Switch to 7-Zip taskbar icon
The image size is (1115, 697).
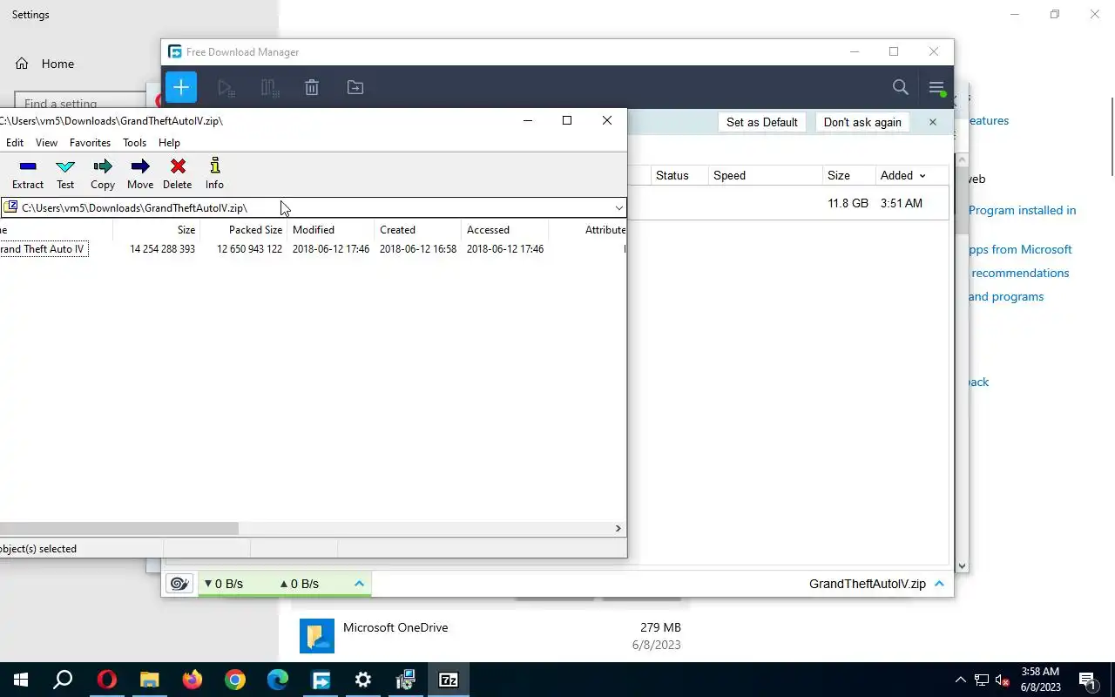point(449,680)
